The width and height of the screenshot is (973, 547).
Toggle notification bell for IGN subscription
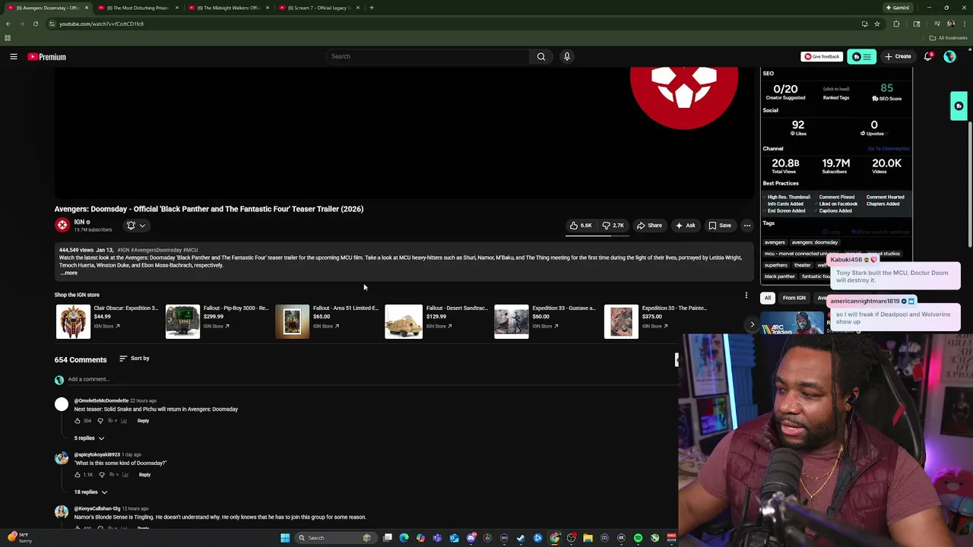tap(131, 226)
